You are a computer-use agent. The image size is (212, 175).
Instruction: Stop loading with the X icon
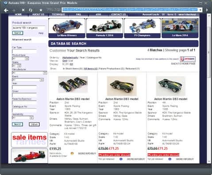(23, 10)
